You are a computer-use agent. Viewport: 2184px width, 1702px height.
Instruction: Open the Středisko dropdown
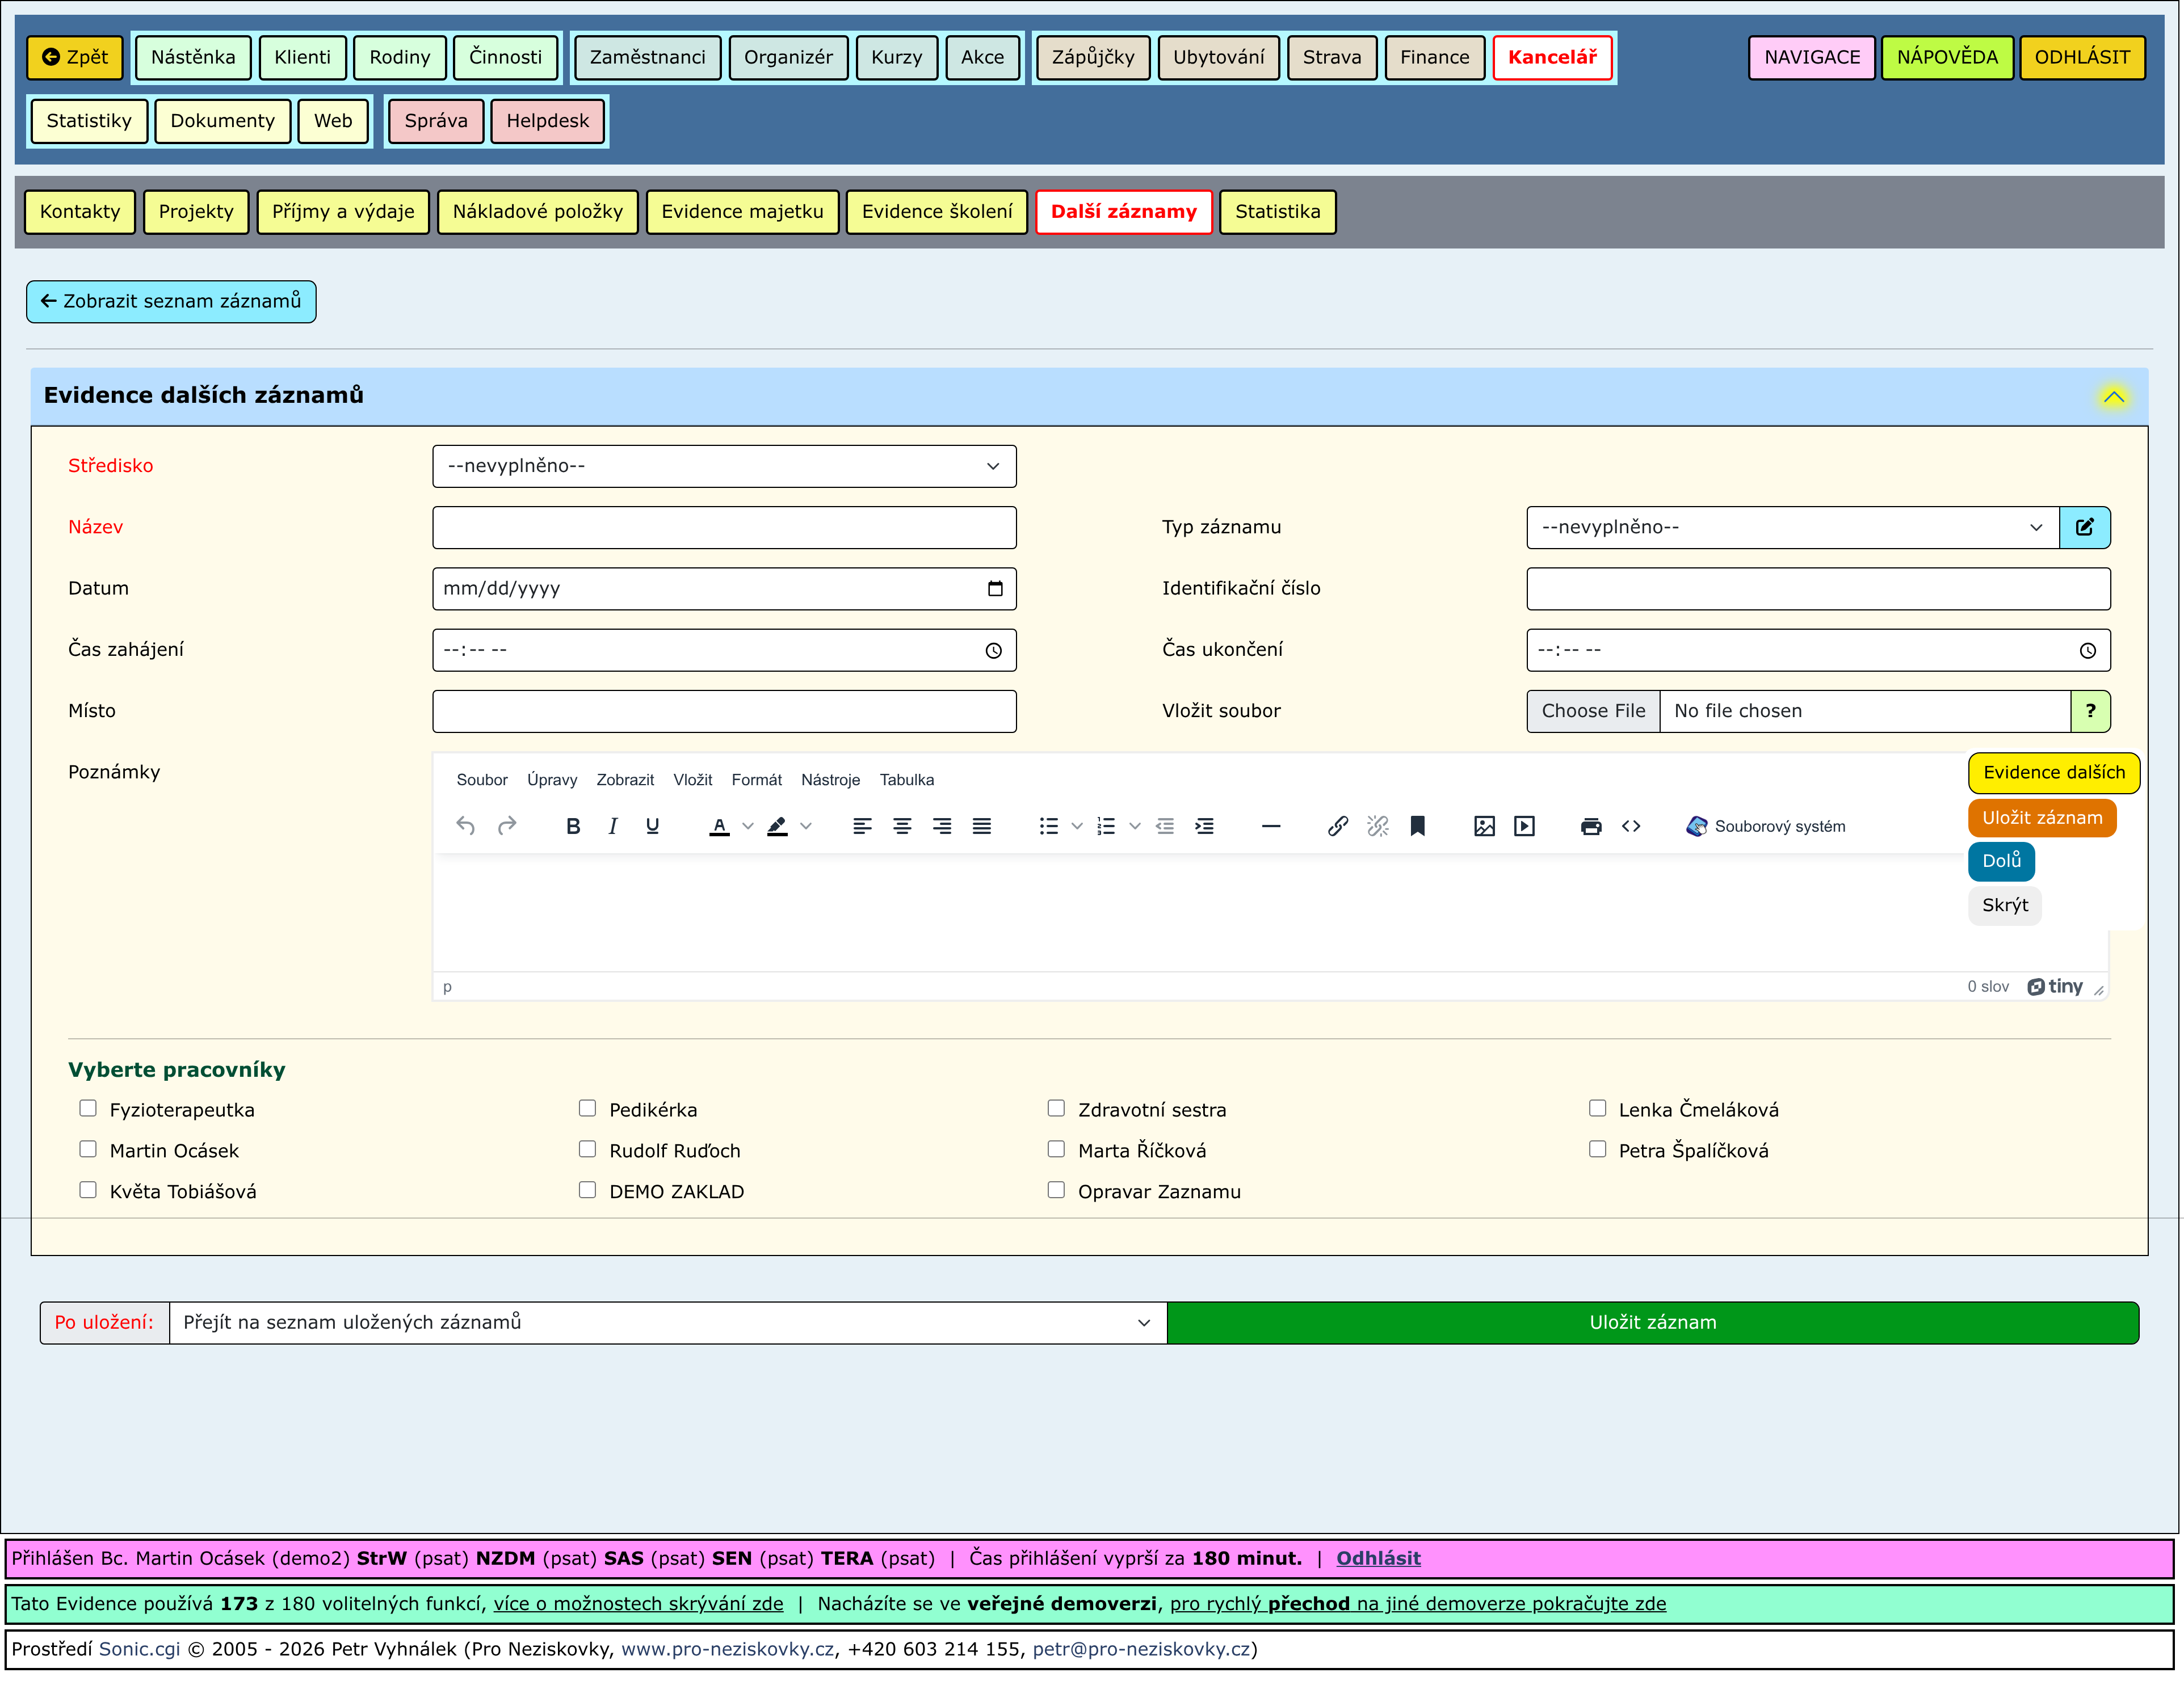click(x=724, y=467)
